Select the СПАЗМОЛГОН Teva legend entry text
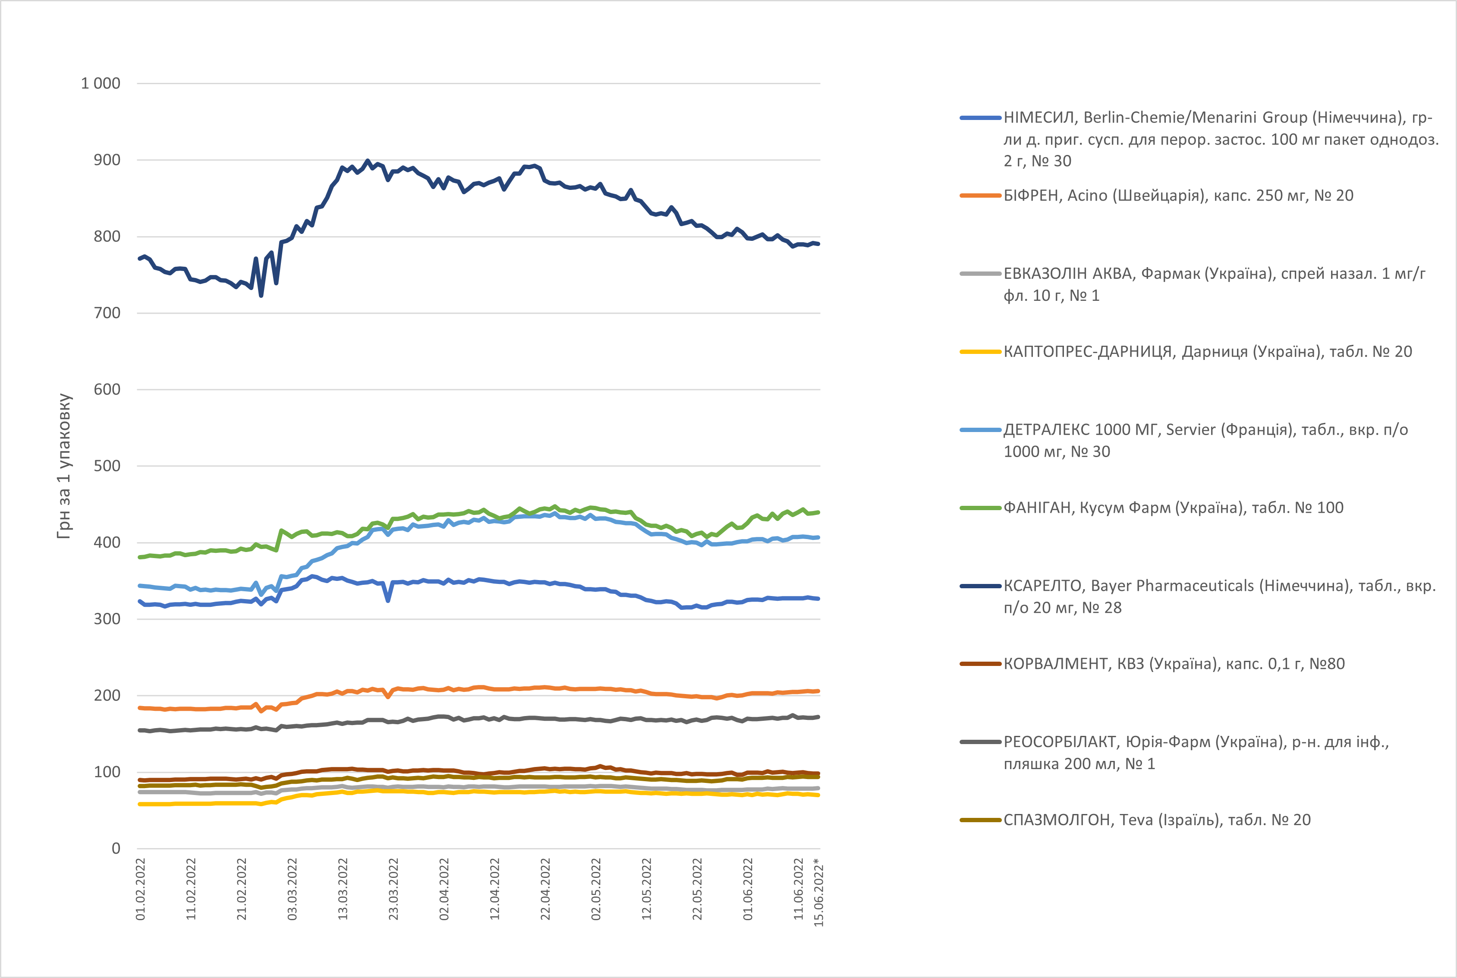The image size is (1457, 978). tap(1157, 820)
